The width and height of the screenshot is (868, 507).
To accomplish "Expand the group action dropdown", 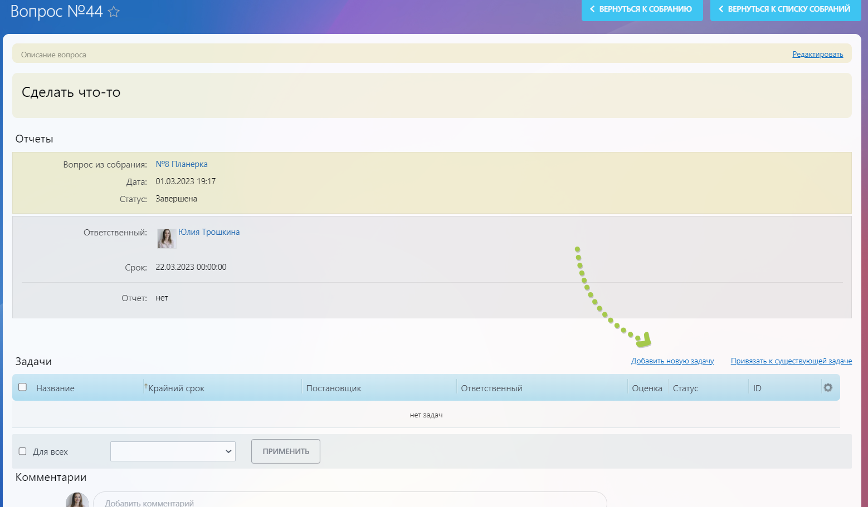I will pyautogui.click(x=173, y=451).
